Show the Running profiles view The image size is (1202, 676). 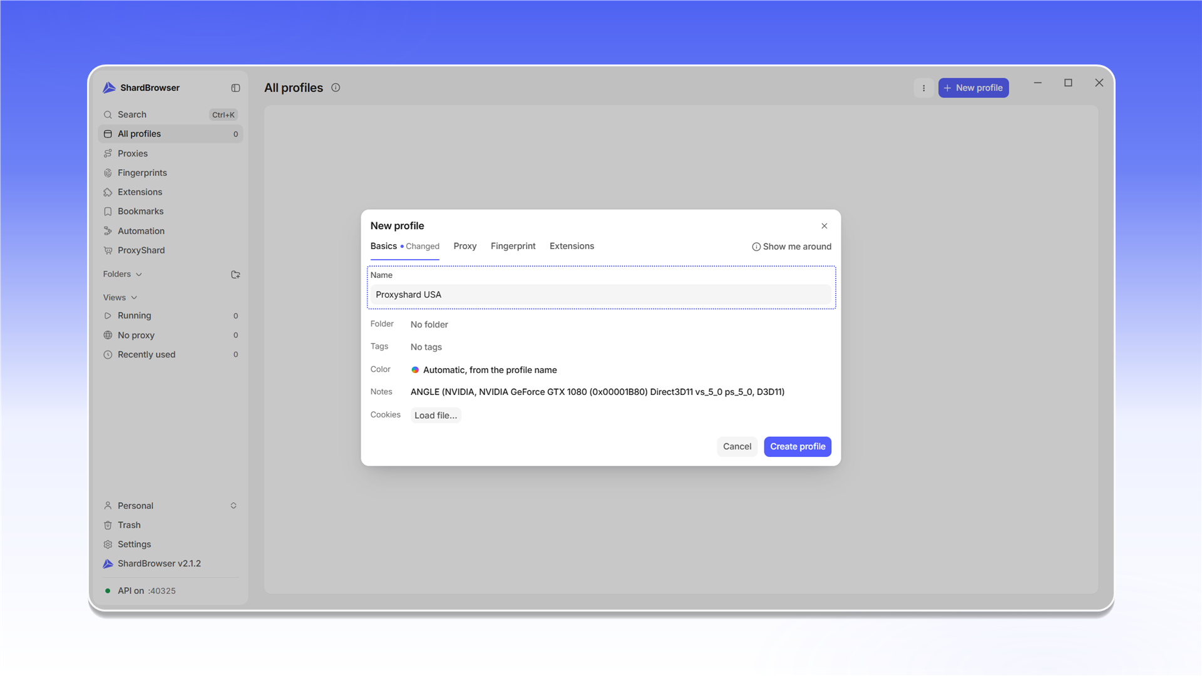point(170,316)
